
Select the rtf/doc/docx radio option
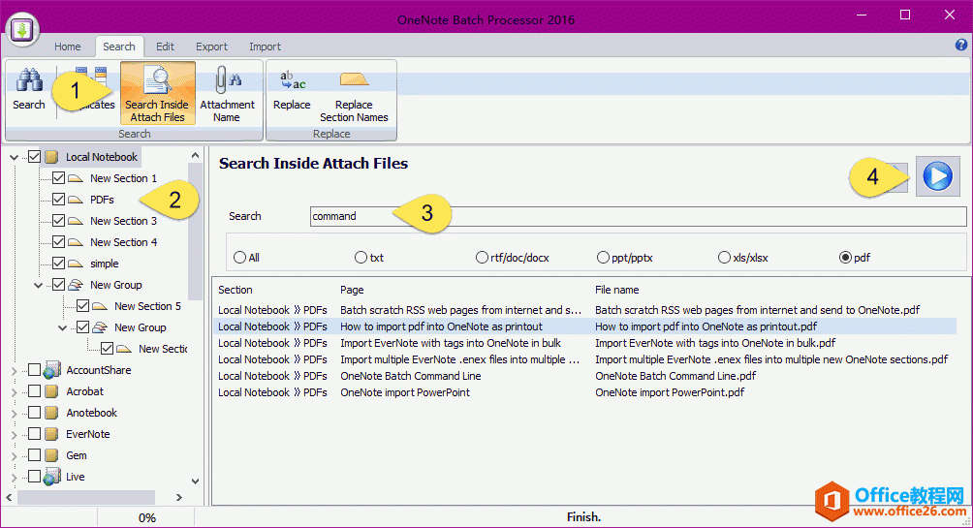tap(482, 258)
